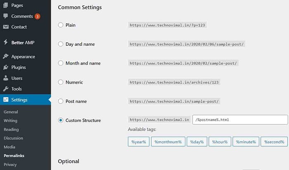Image resolution: width=289 pixels, height=170 pixels.
Task: Open the Reading settings submenu item
Action: [x=11, y=129]
